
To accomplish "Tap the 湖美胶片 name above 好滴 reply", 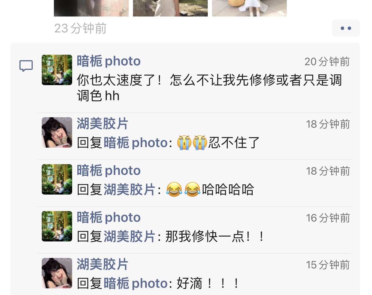I will [x=102, y=264].
